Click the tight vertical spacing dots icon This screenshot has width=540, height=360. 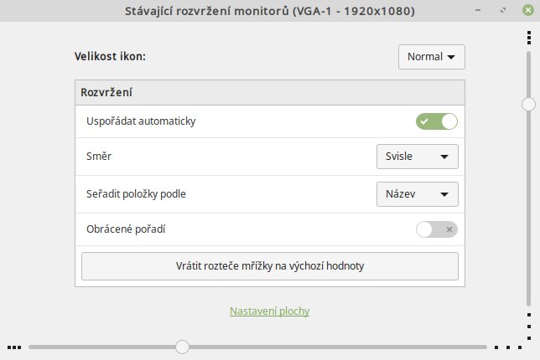point(529,38)
